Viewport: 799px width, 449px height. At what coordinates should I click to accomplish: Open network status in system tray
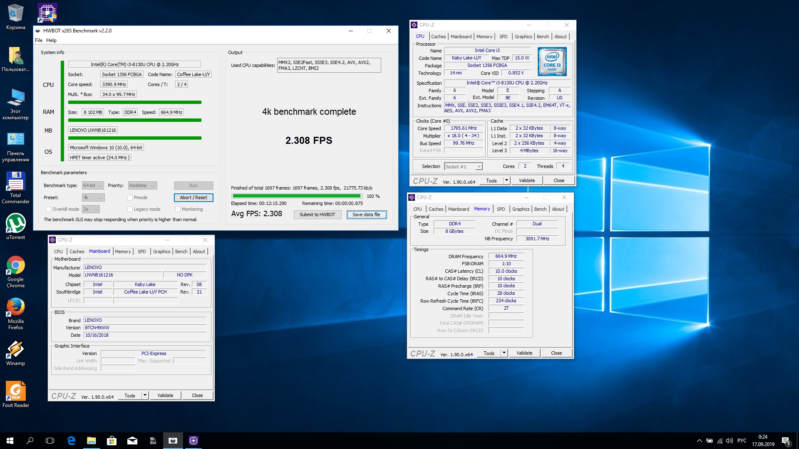pos(720,441)
